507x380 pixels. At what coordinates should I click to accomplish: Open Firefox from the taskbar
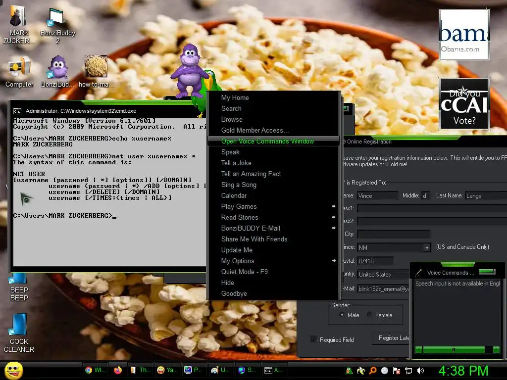click(x=118, y=370)
